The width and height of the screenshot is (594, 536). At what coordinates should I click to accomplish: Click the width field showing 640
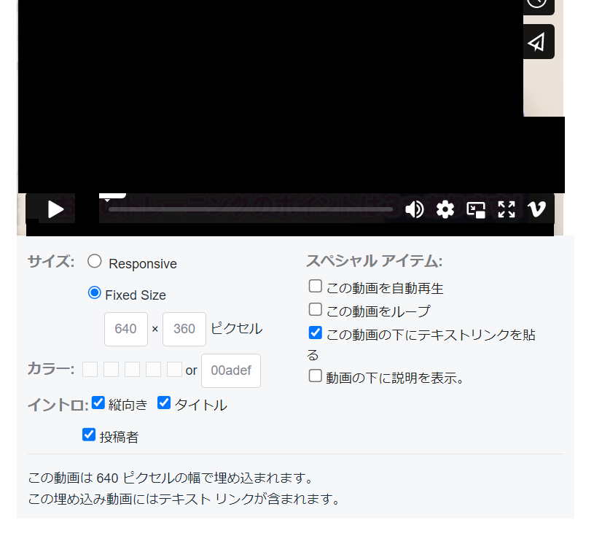click(x=126, y=329)
